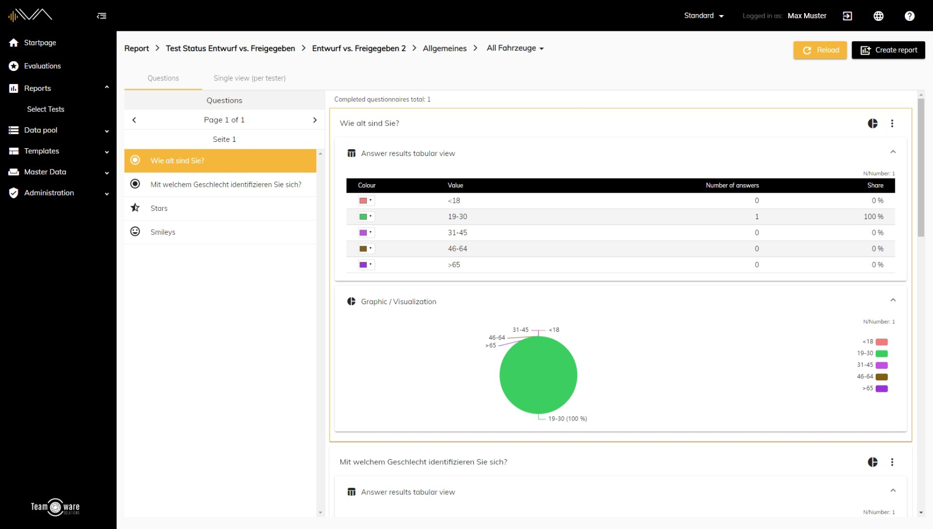Click the pie icon beside Graphic / Visualization
The image size is (933, 529).
click(352, 302)
